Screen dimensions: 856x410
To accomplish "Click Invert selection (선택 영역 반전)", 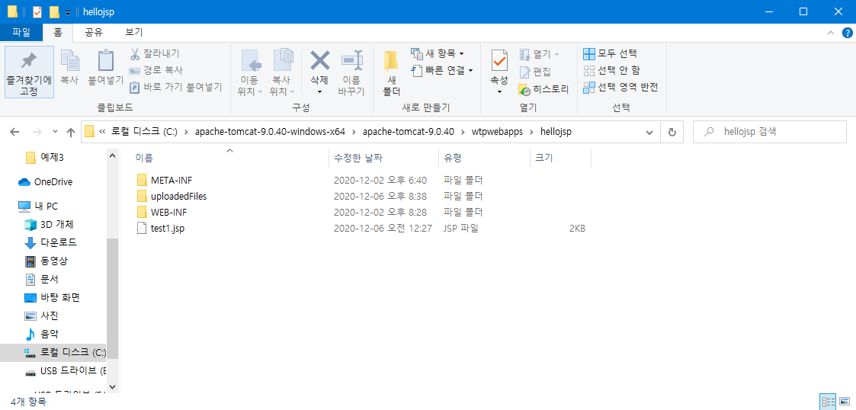I will [x=620, y=88].
